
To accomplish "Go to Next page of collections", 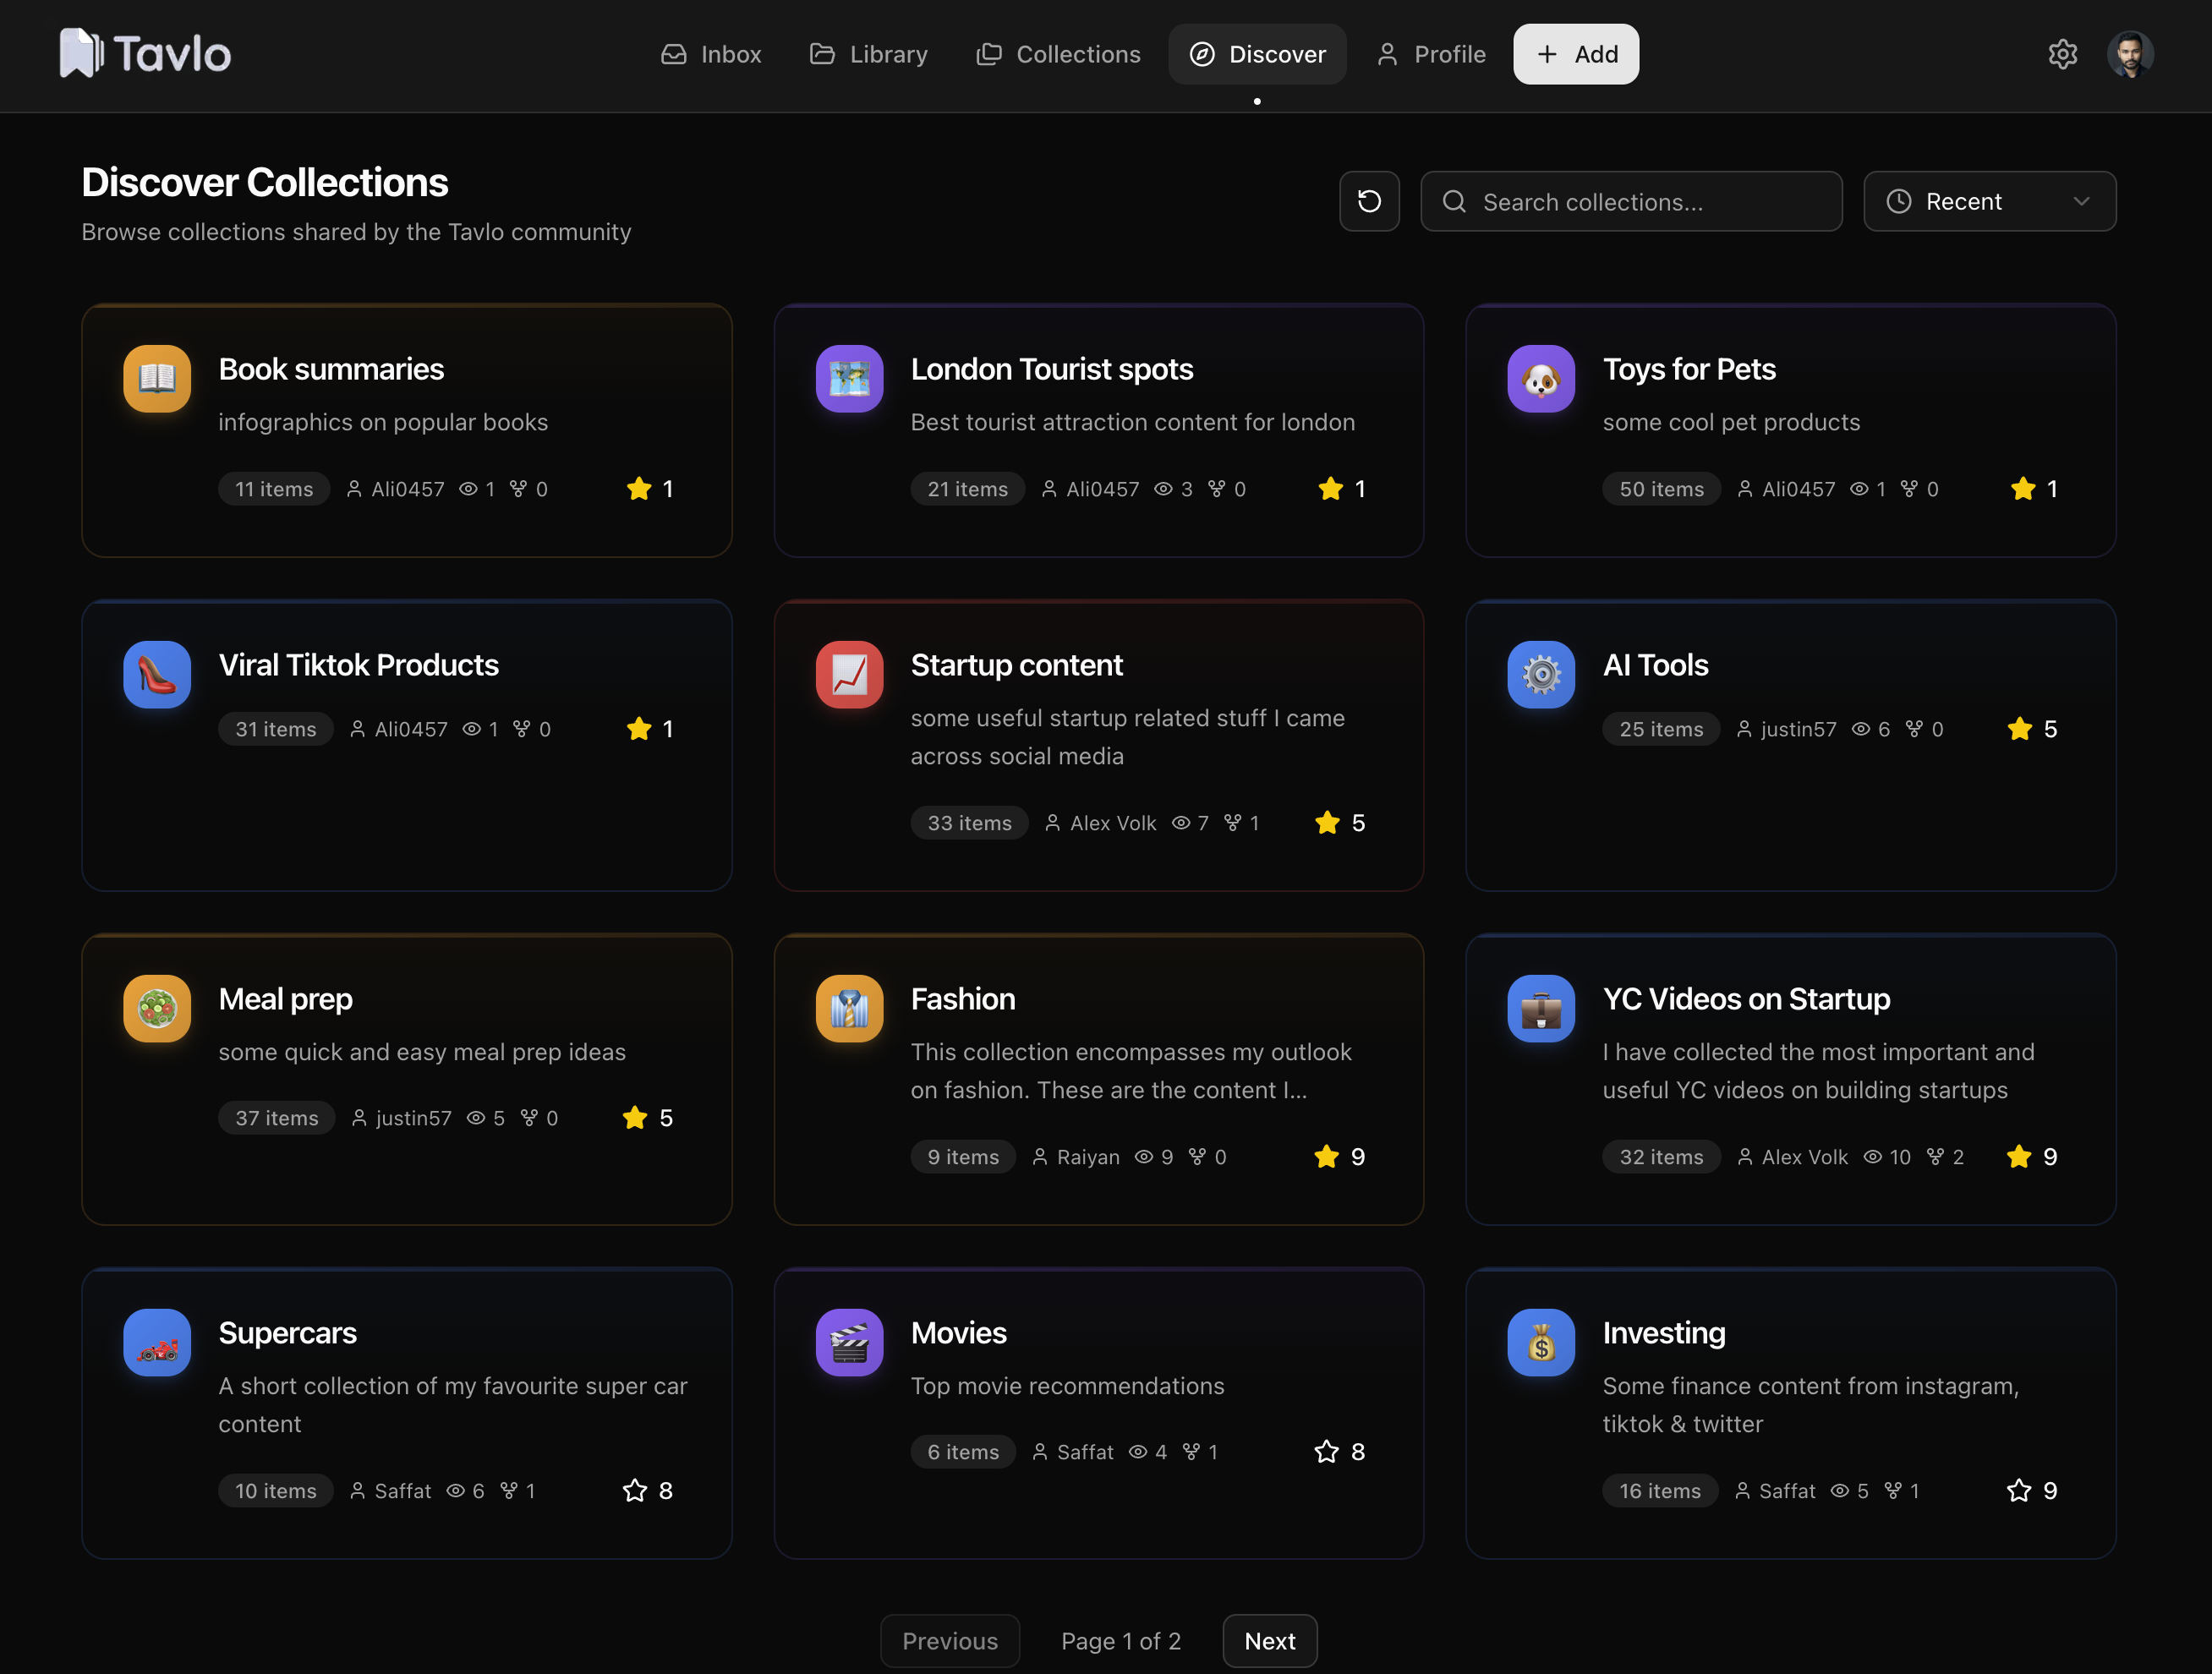I will pos(1269,1641).
